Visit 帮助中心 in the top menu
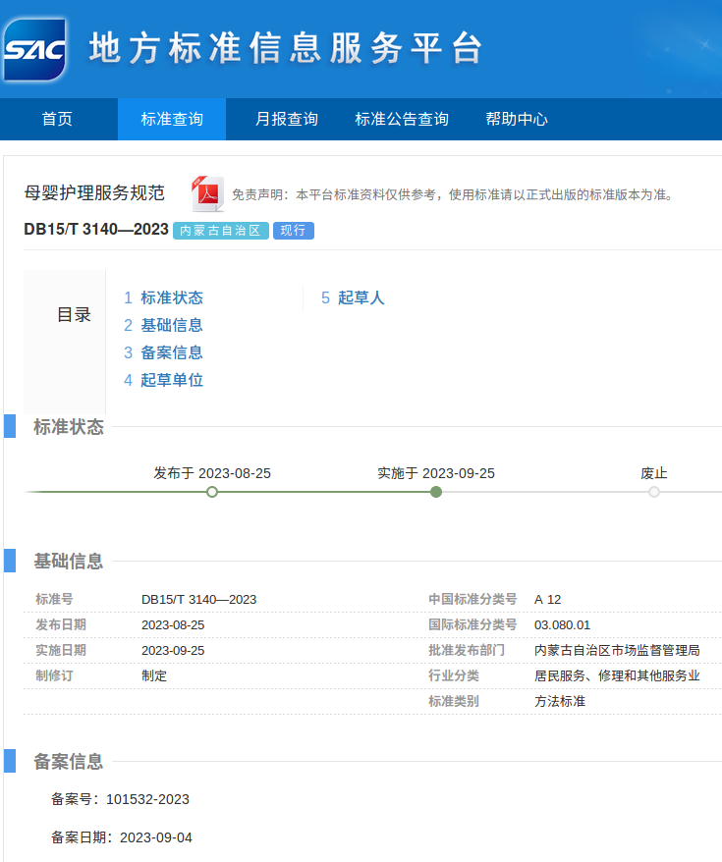The image size is (722, 862). 517,119
